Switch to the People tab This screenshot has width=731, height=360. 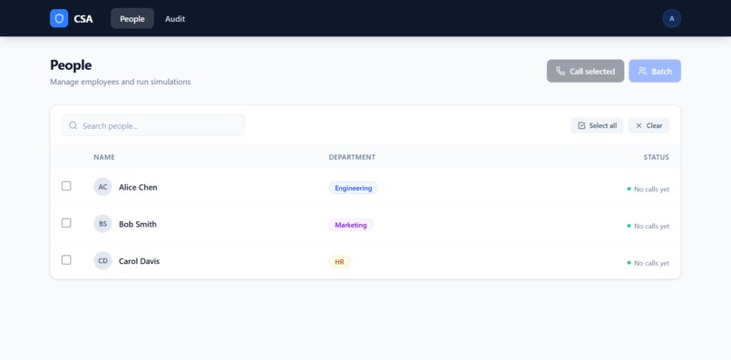pos(132,19)
